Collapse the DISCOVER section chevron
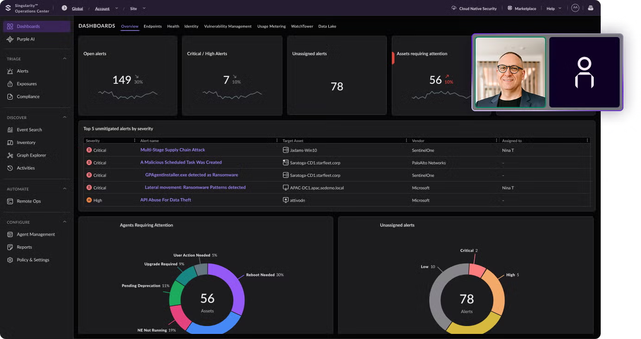Viewport: 641px width, 339px height. tap(64, 117)
